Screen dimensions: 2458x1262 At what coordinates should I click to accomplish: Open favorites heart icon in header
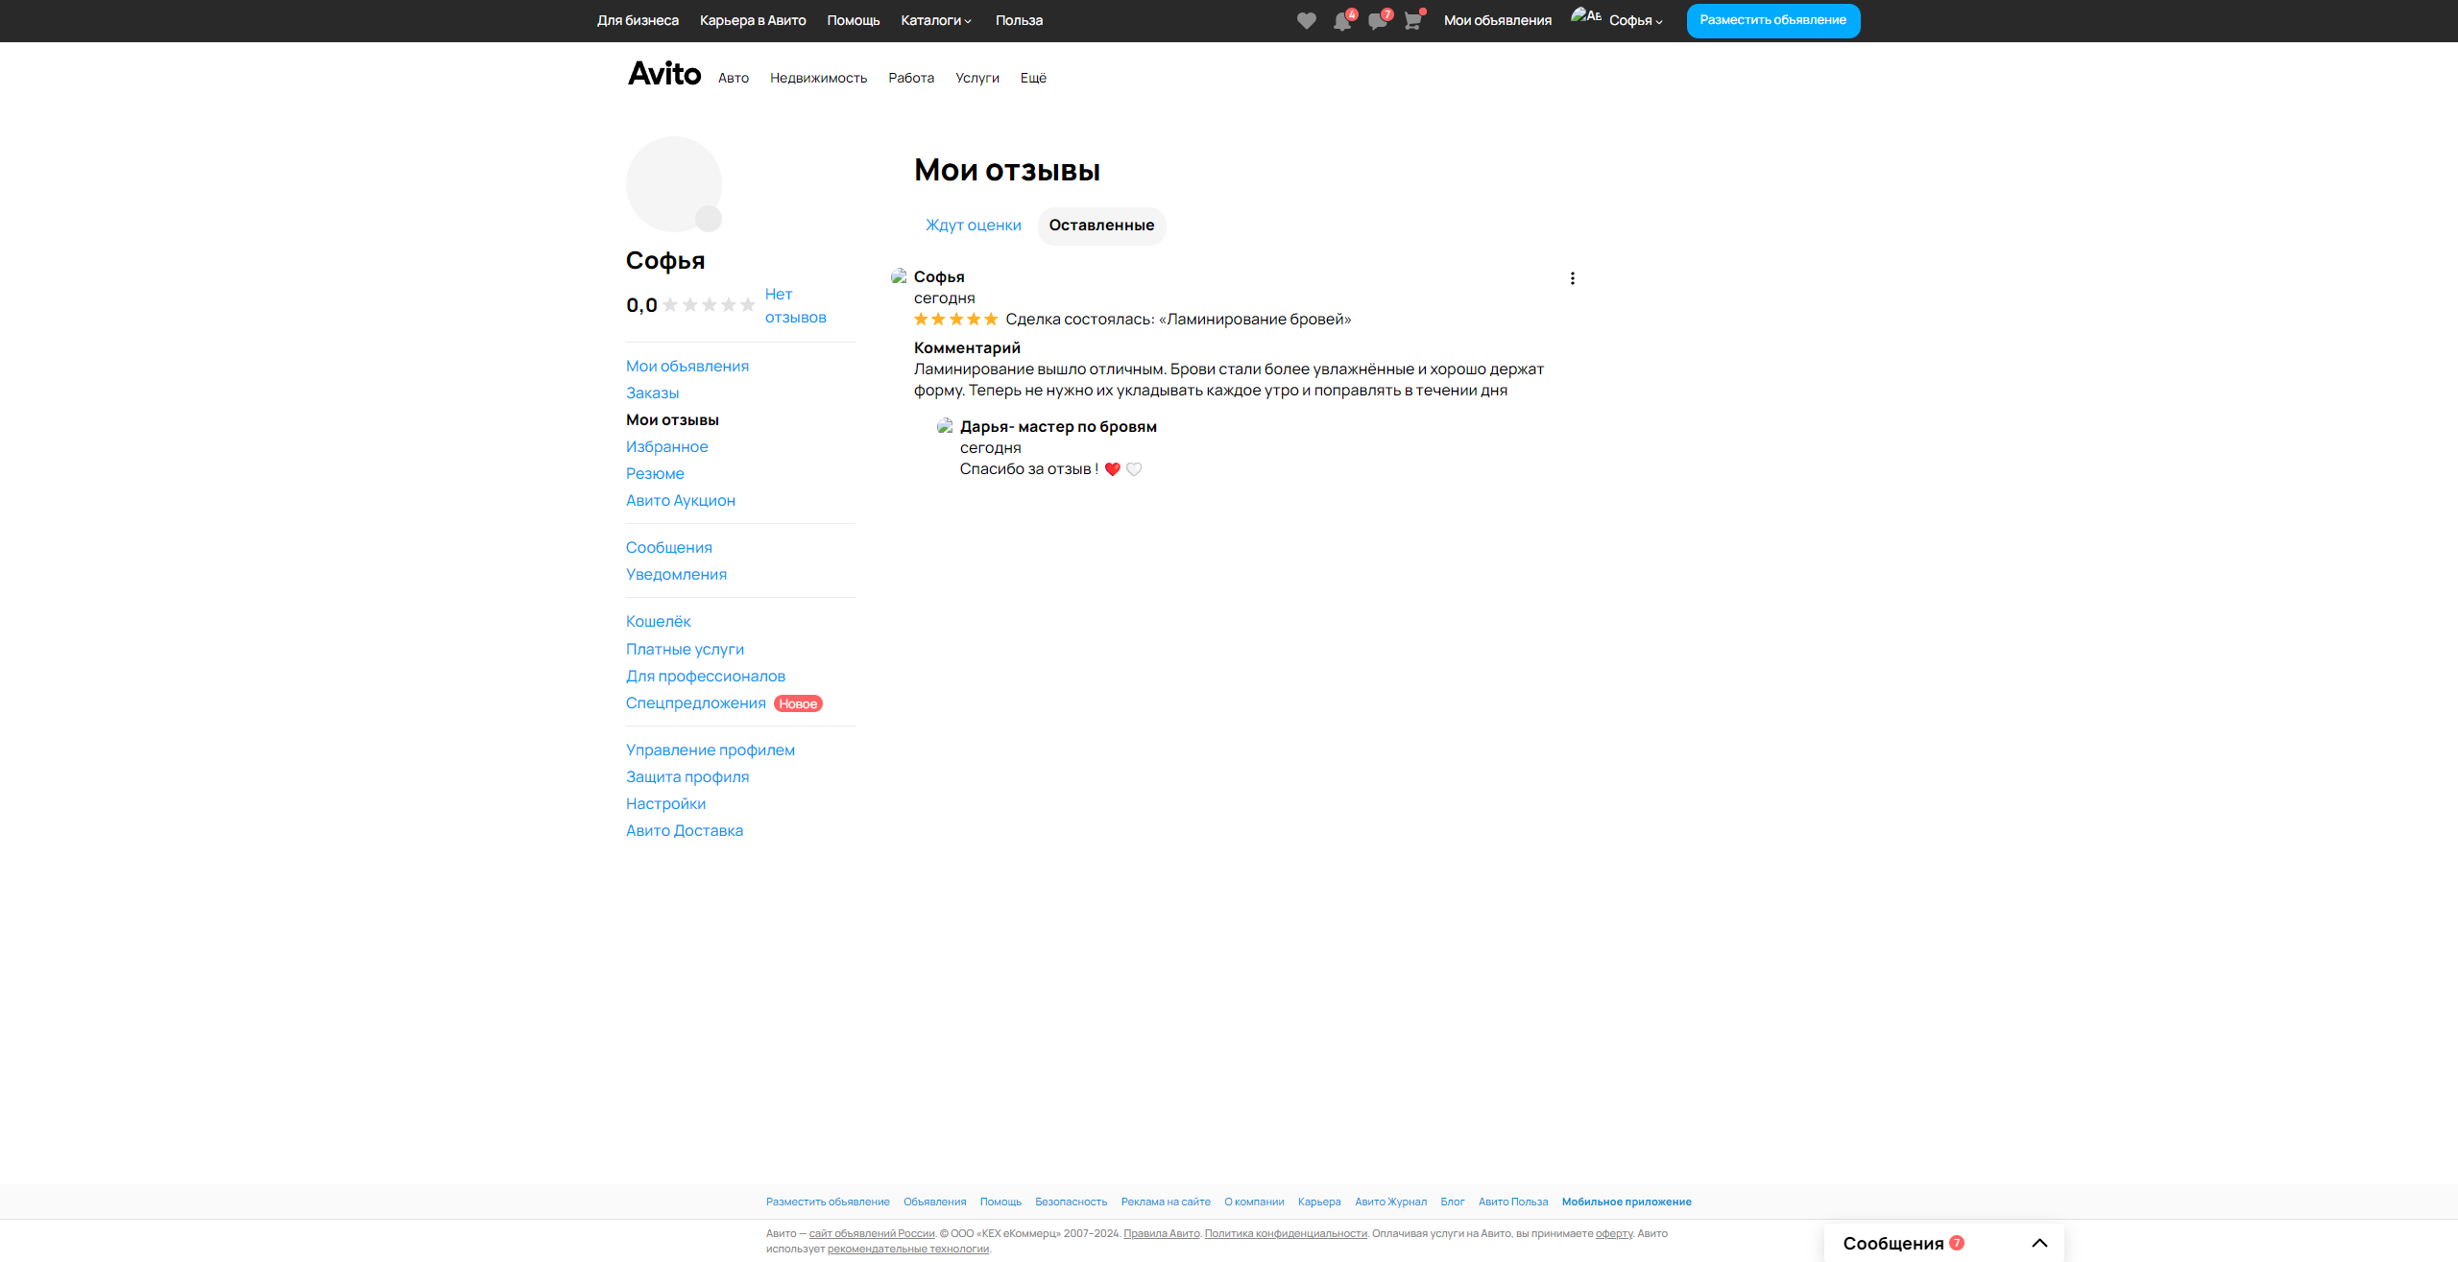click(x=1306, y=21)
